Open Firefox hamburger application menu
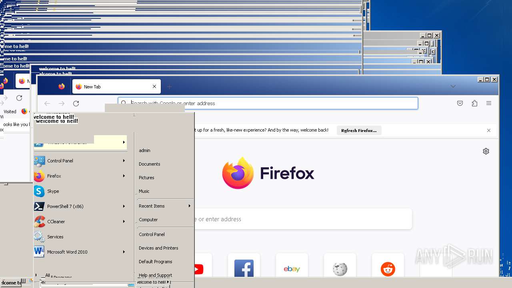Image resolution: width=512 pixels, height=288 pixels. pyautogui.click(x=489, y=103)
